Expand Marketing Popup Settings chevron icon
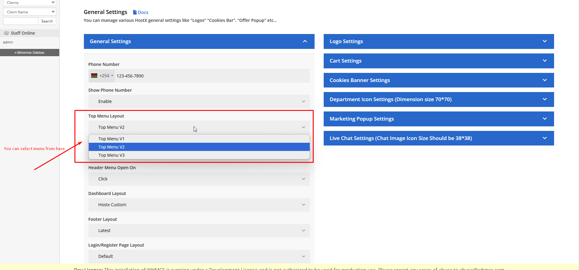The height and width of the screenshot is (270, 579). point(544,119)
